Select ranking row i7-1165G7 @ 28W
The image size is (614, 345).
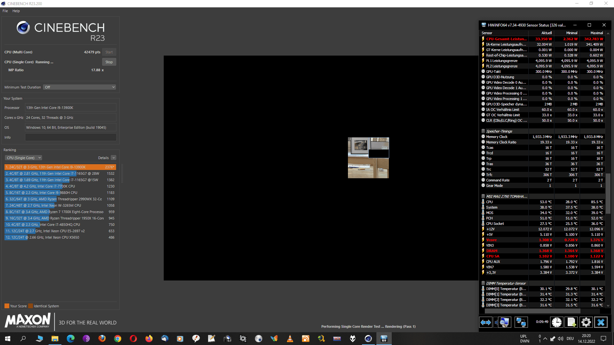pyautogui.click(x=60, y=173)
